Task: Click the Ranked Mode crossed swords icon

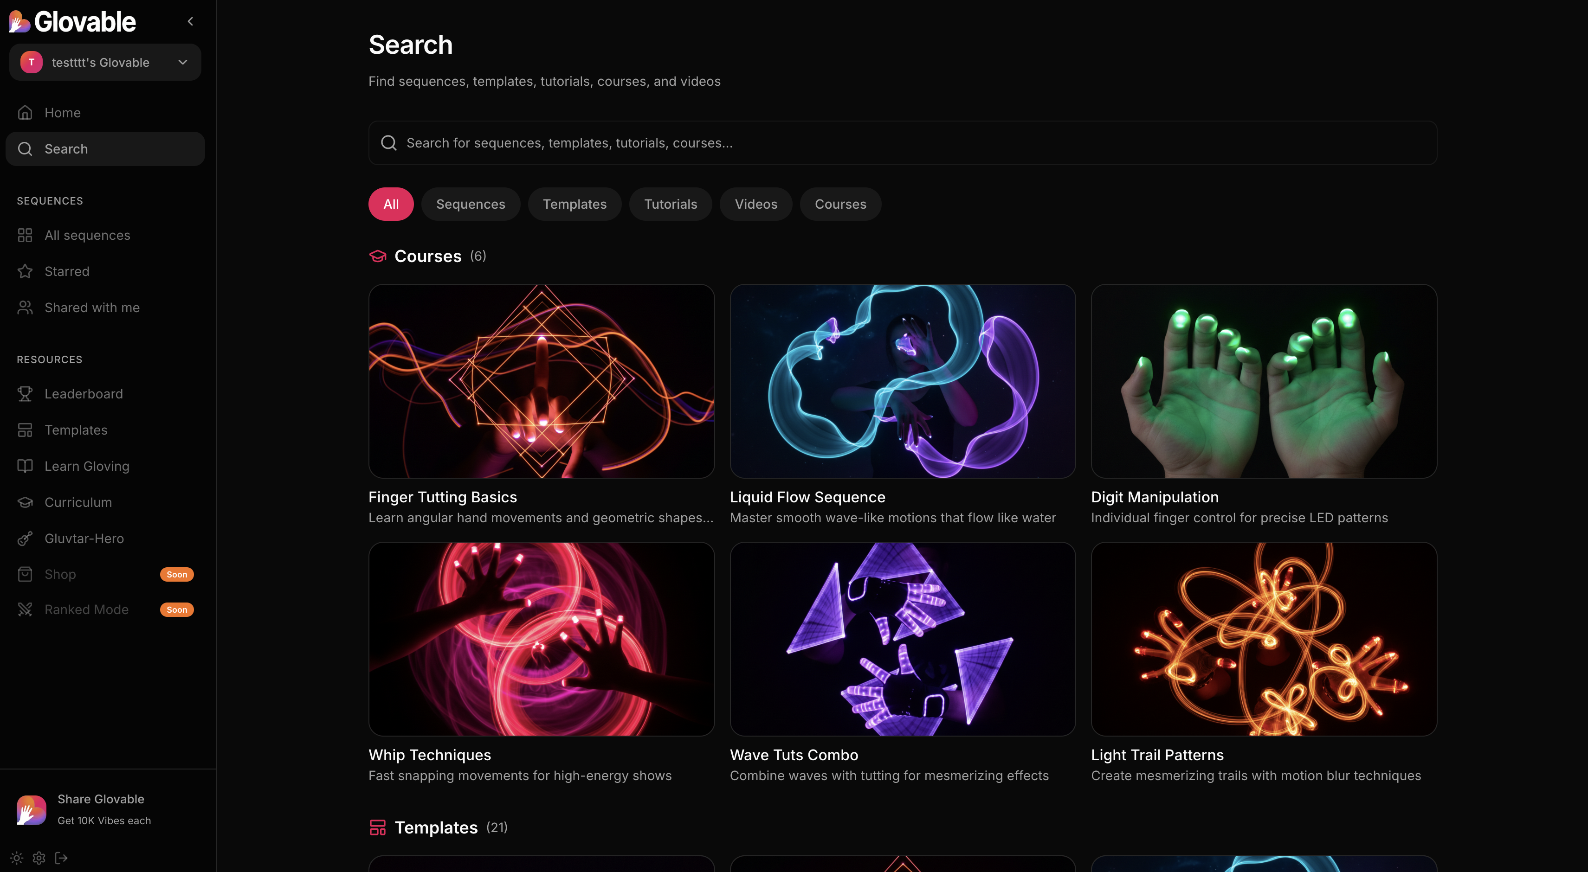Action: [x=25, y=609]
